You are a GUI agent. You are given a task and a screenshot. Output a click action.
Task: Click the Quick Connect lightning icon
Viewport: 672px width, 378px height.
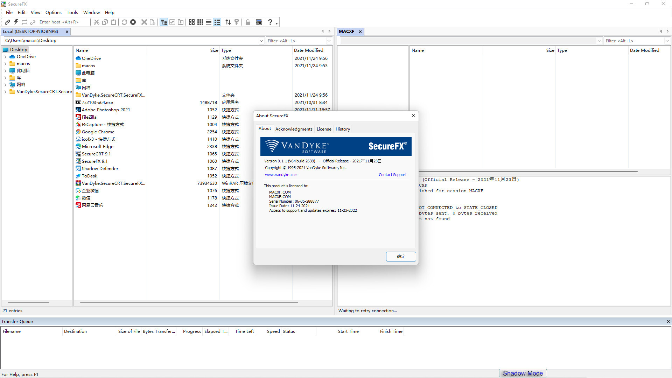coord(16,22)
